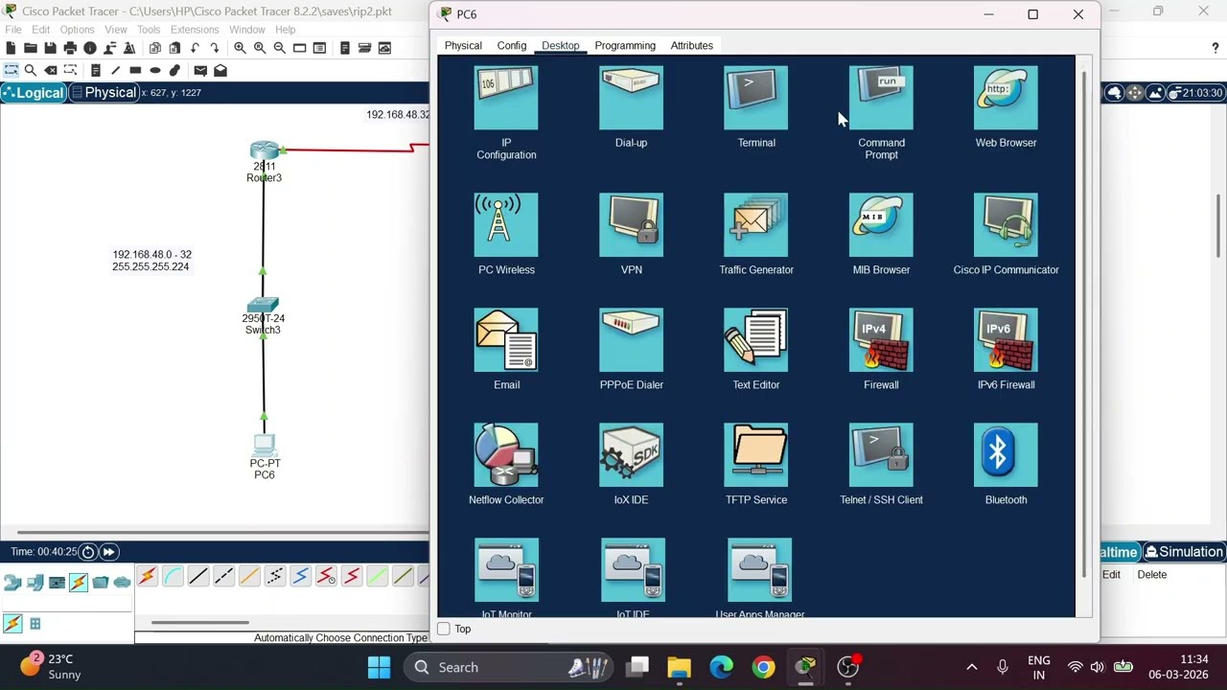Open TFTP Service app
1227x690 pixels.
[x=756, y=455]
